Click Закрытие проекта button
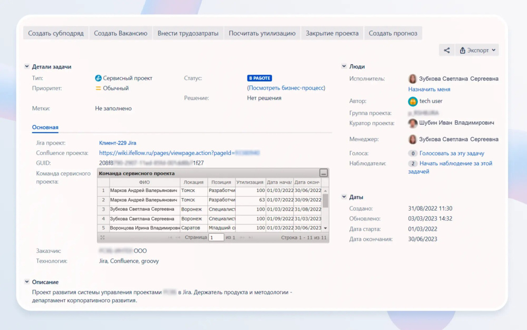Image resolution: width=527 pixels, height=330 pixels. coord(332,33)
